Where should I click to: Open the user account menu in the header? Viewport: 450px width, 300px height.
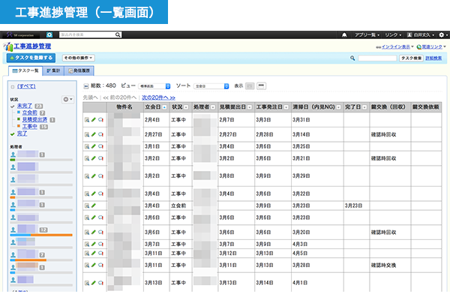pos(421,35)
